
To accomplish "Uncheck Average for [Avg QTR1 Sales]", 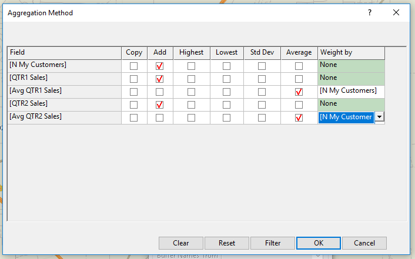I will click(299, 92).
